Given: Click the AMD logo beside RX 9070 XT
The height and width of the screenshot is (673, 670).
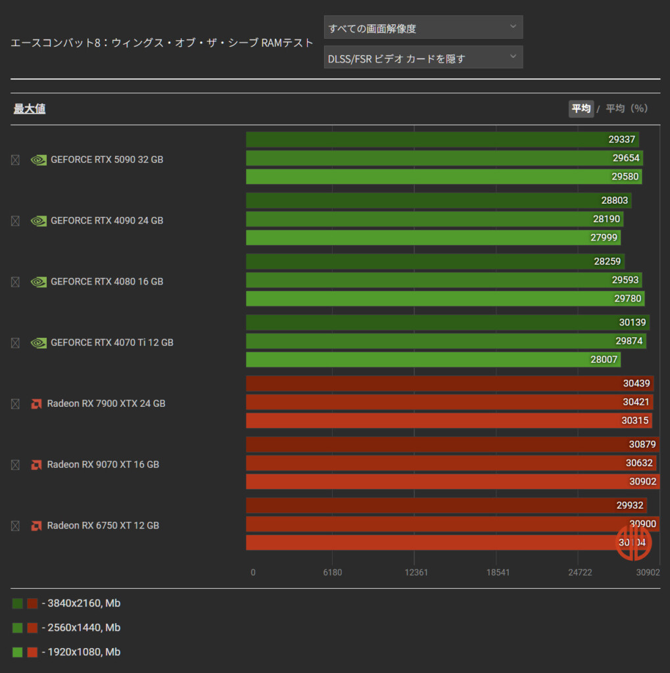Looking at the screenshot, I should (37, 465).
